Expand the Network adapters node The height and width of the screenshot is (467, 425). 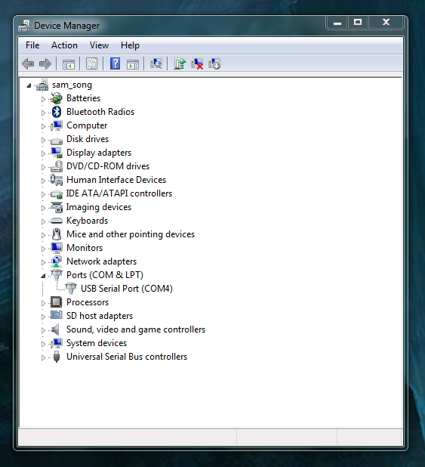[x=43, y=262]
